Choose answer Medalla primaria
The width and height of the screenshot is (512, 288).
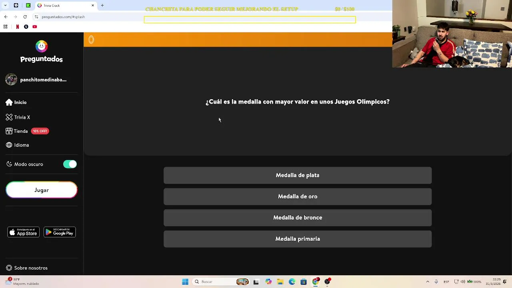click(298, 239)
